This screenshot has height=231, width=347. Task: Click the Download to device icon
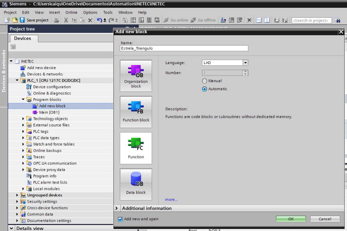(133, 20)
